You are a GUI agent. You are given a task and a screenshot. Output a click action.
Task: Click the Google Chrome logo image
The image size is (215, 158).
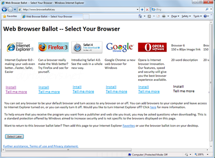(x=120, y=47)
